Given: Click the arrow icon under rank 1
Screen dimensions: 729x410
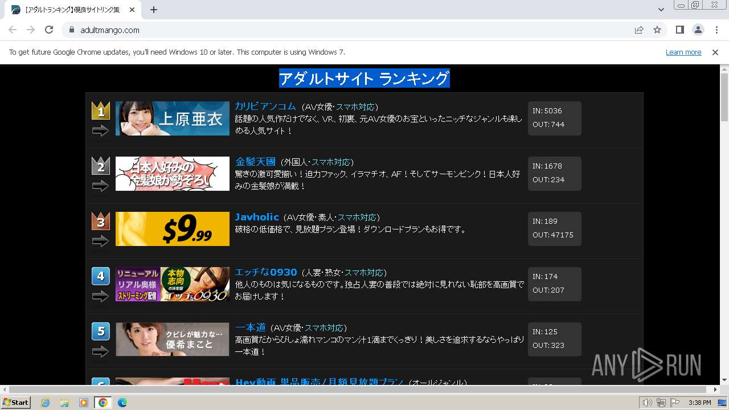Looking at the screenshot, I should coord(100,131).
